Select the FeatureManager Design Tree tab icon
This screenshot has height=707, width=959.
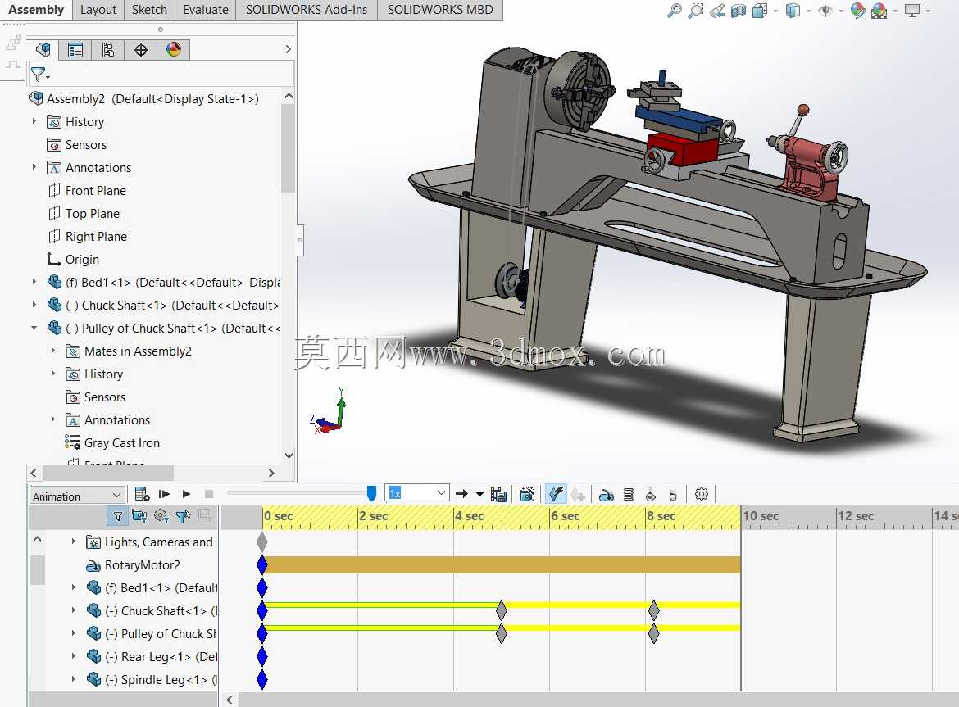pyautogui.click(x=43, y=49)
